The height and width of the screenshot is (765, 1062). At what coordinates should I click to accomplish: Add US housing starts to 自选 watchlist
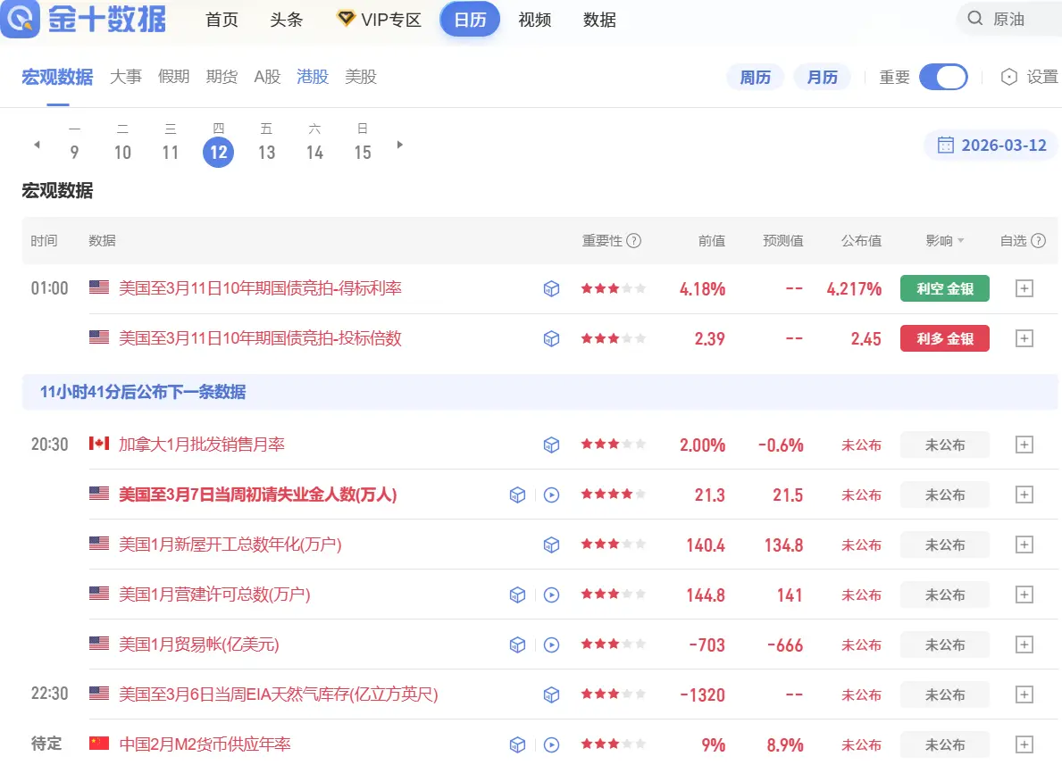[1024, 545]
